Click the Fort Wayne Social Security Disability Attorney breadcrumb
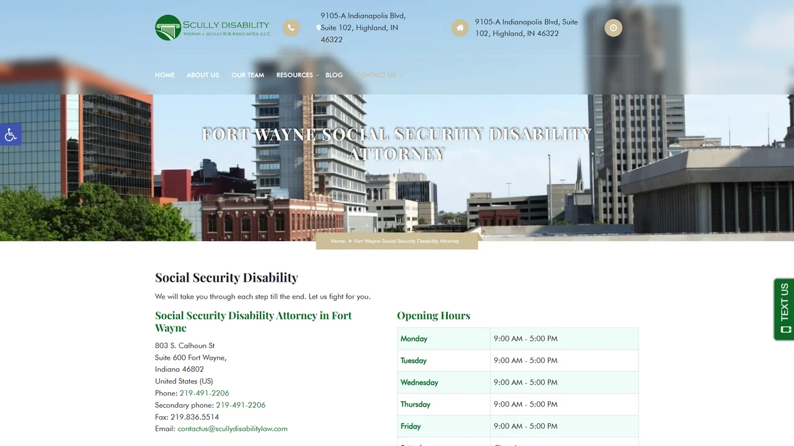This screenshot has height=446, width=794. click(406, 241)
